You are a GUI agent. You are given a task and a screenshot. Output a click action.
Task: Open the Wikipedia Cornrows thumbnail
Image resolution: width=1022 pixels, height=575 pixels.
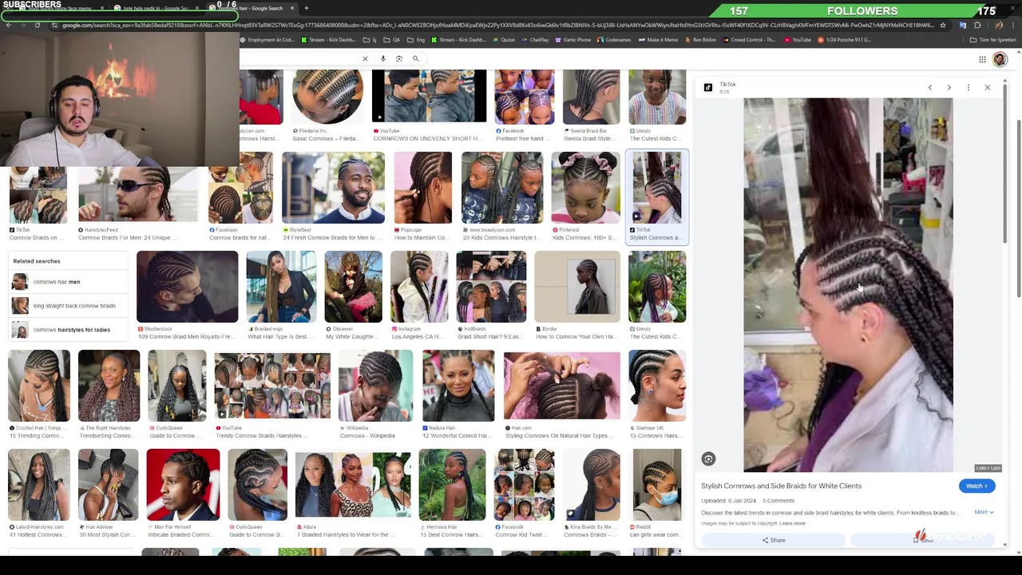[x=375, y=386]
